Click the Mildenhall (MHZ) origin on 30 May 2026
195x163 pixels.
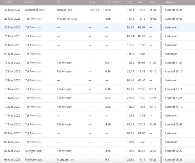coord(35,10)
